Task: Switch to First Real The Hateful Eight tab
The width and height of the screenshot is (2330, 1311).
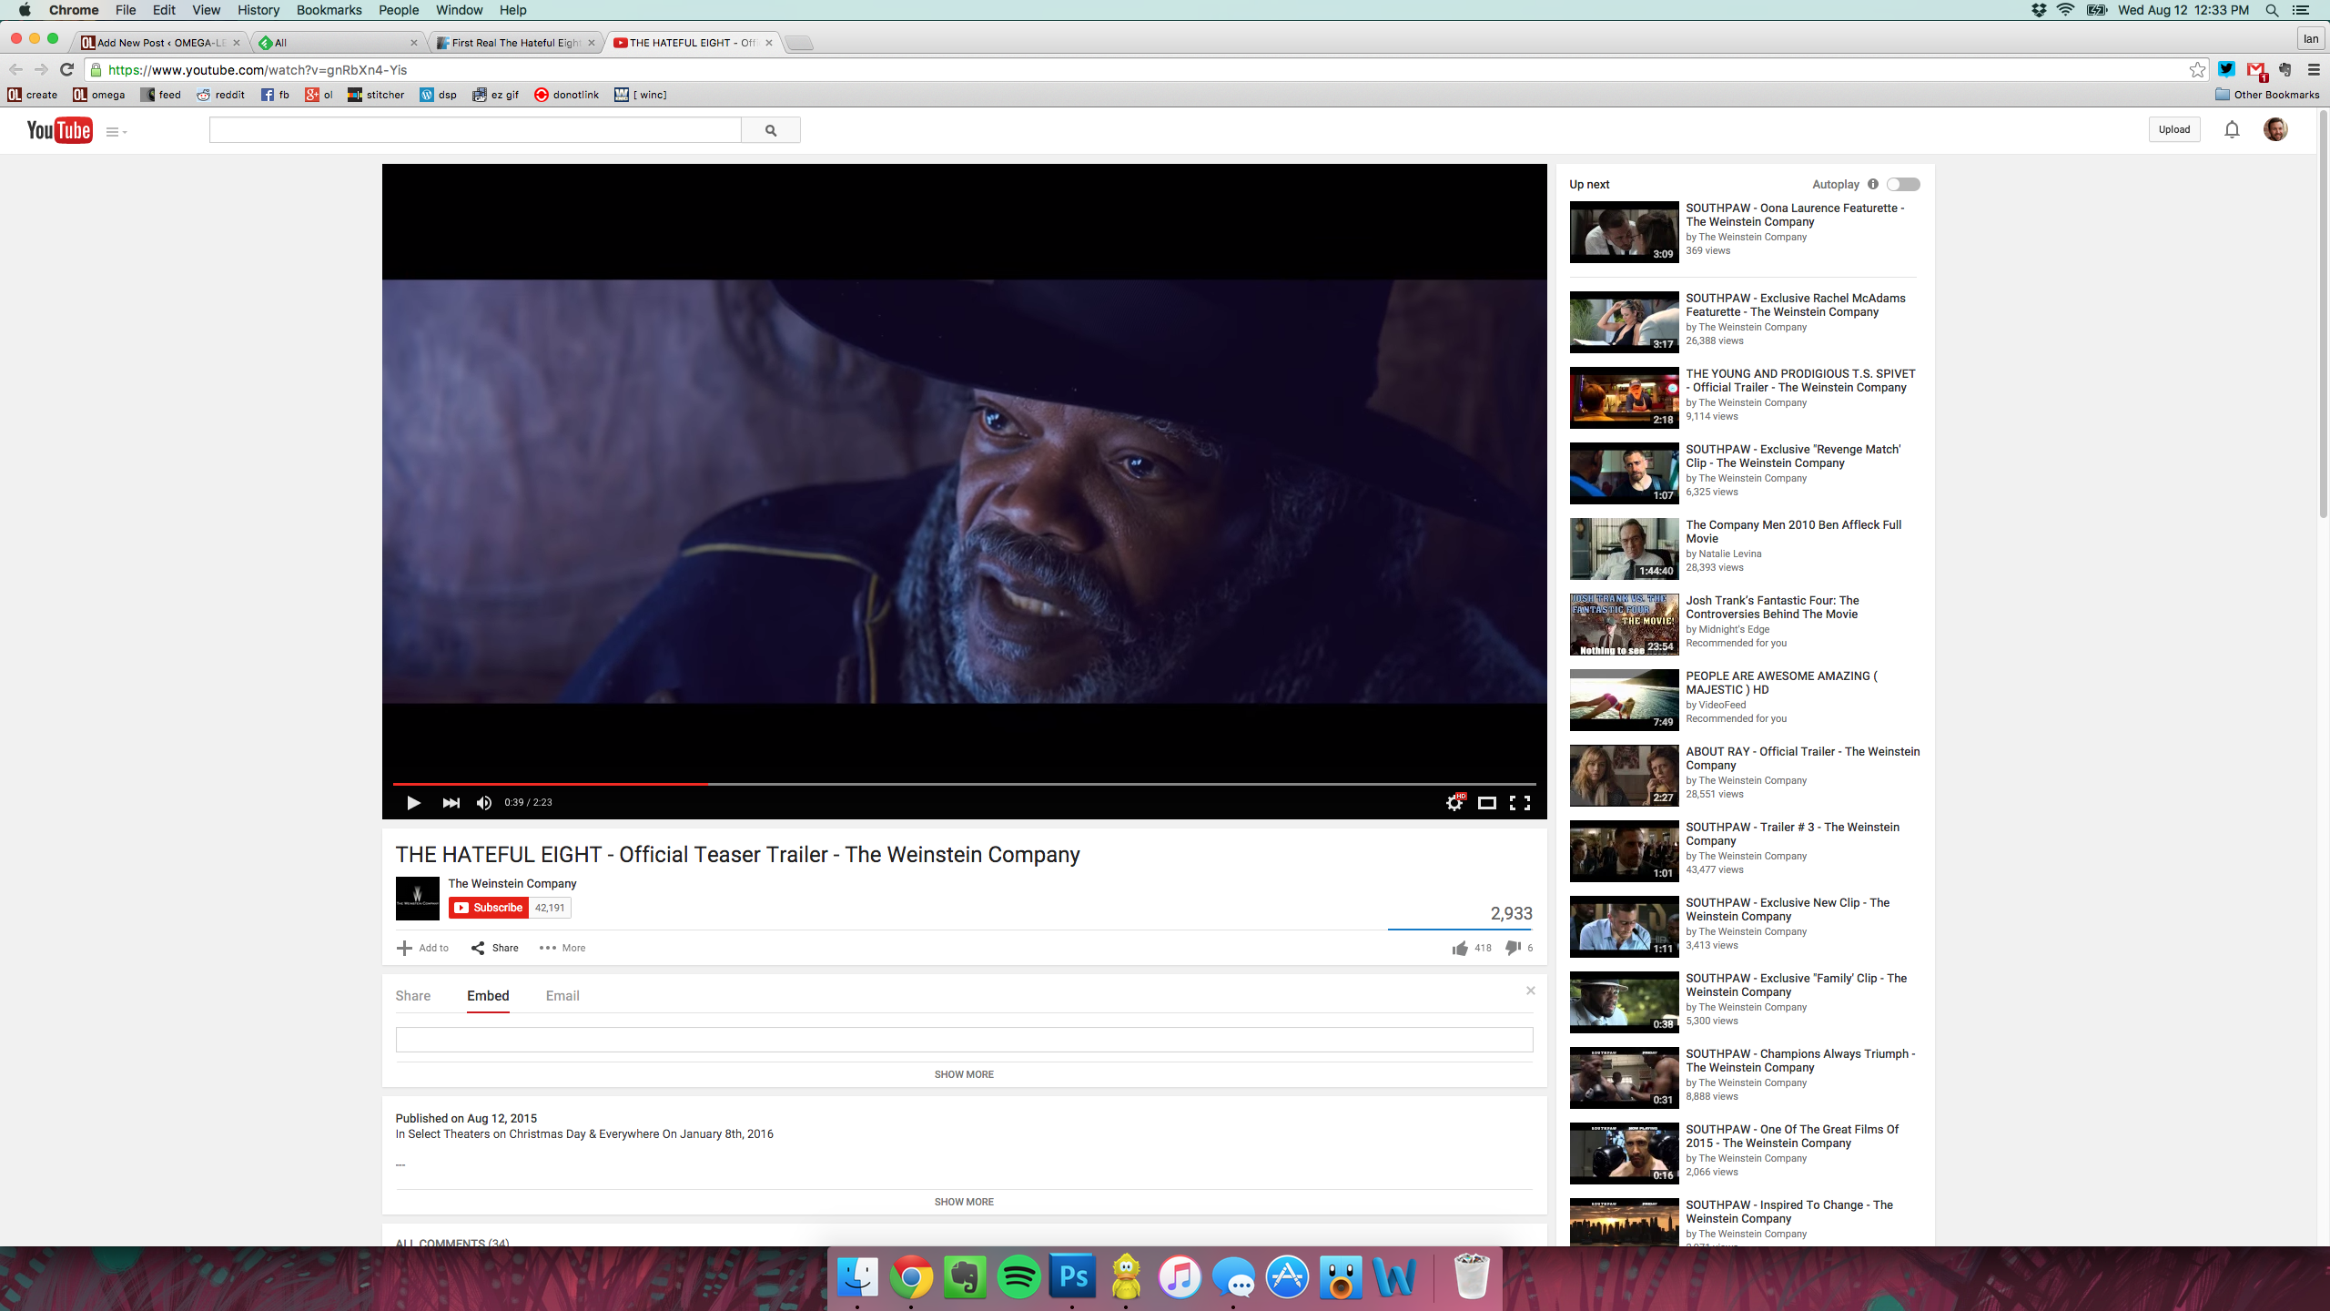Action: pyautogui.click(x=515, y=43)
